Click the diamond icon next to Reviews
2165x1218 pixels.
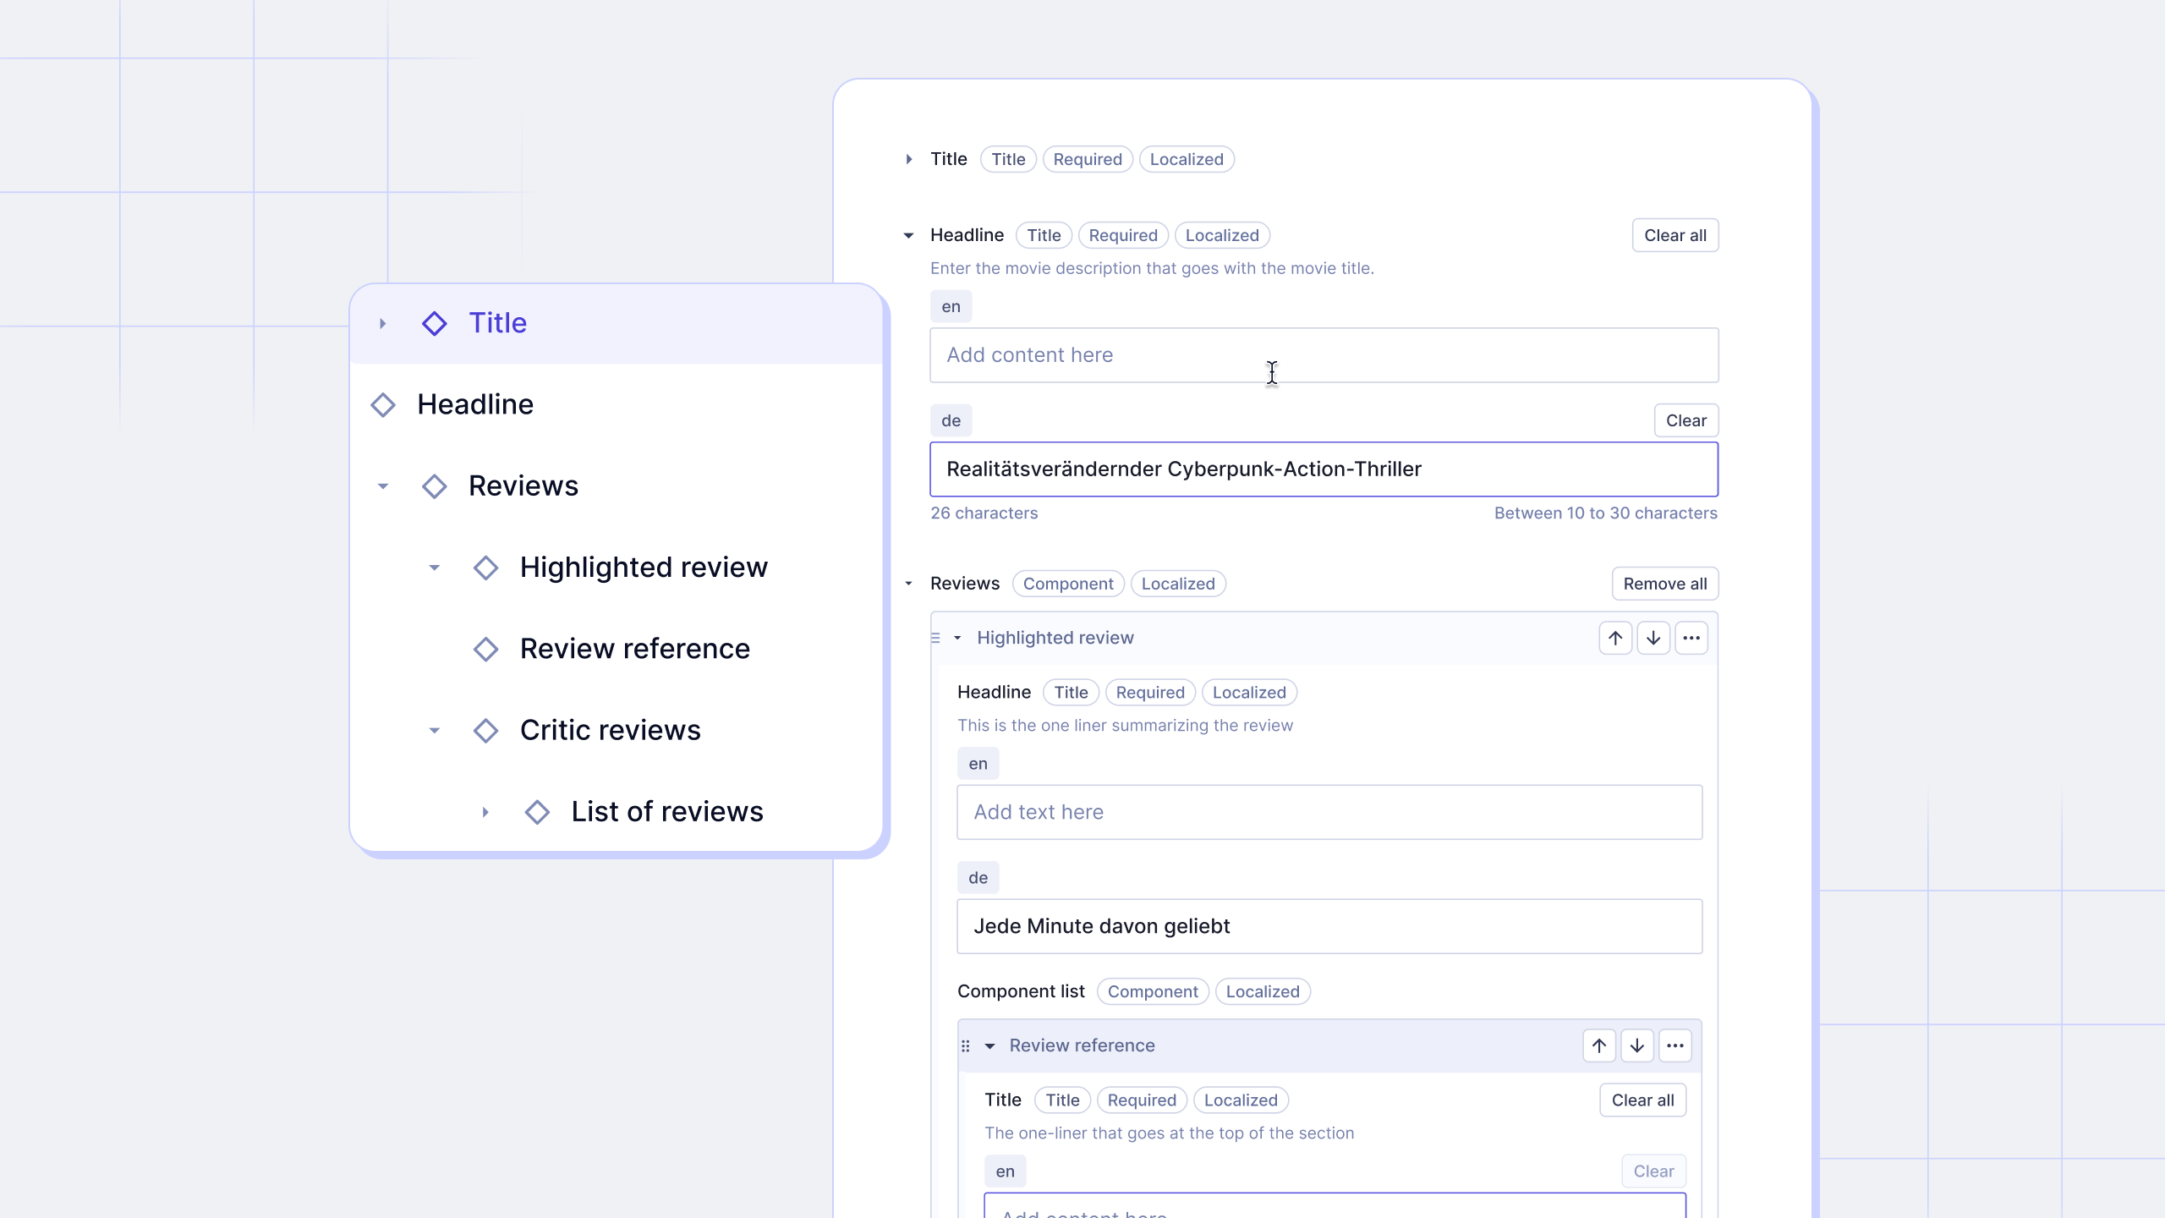(434, 485)
